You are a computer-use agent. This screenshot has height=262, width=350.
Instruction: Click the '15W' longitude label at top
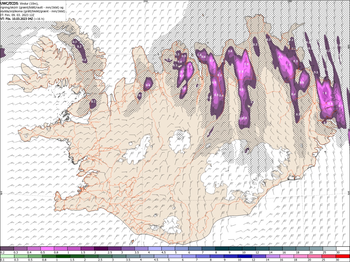(290, 1)
